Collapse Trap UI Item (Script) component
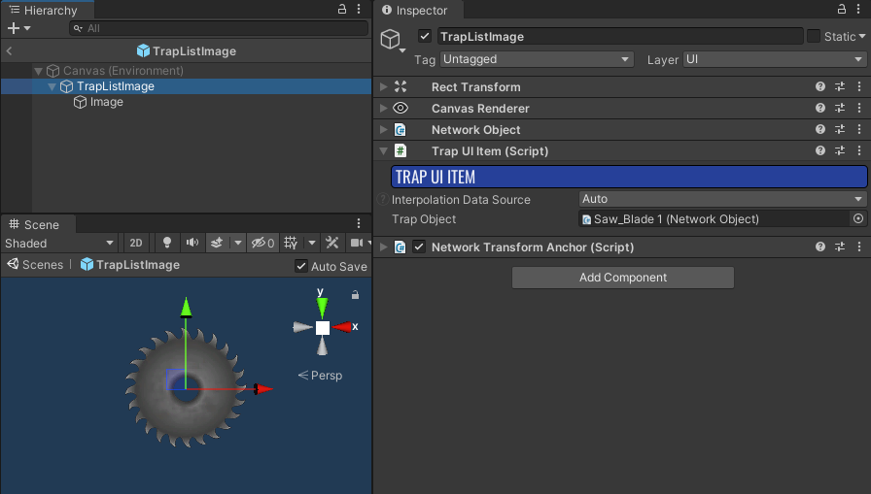 [383, 150]
